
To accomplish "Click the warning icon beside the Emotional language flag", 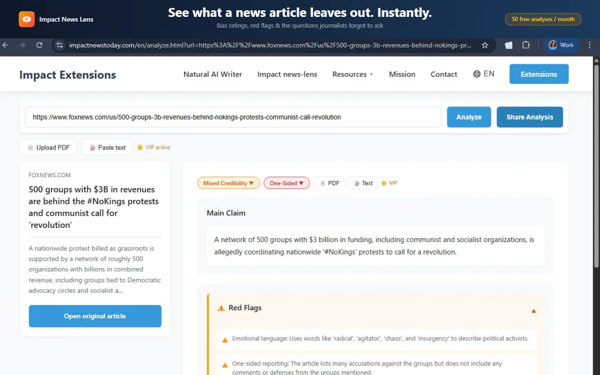I will tap(225, 339).
